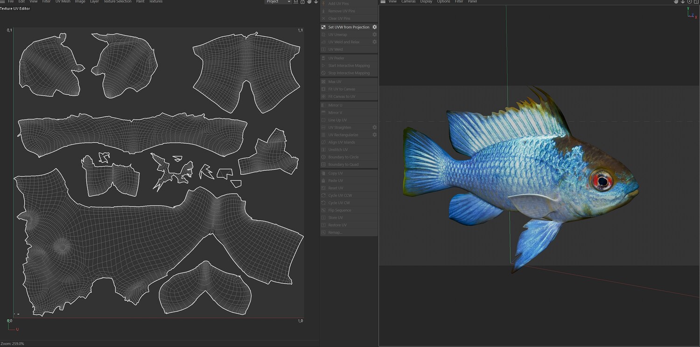
Task: Open the Layer menu
Action: [94, 1]
